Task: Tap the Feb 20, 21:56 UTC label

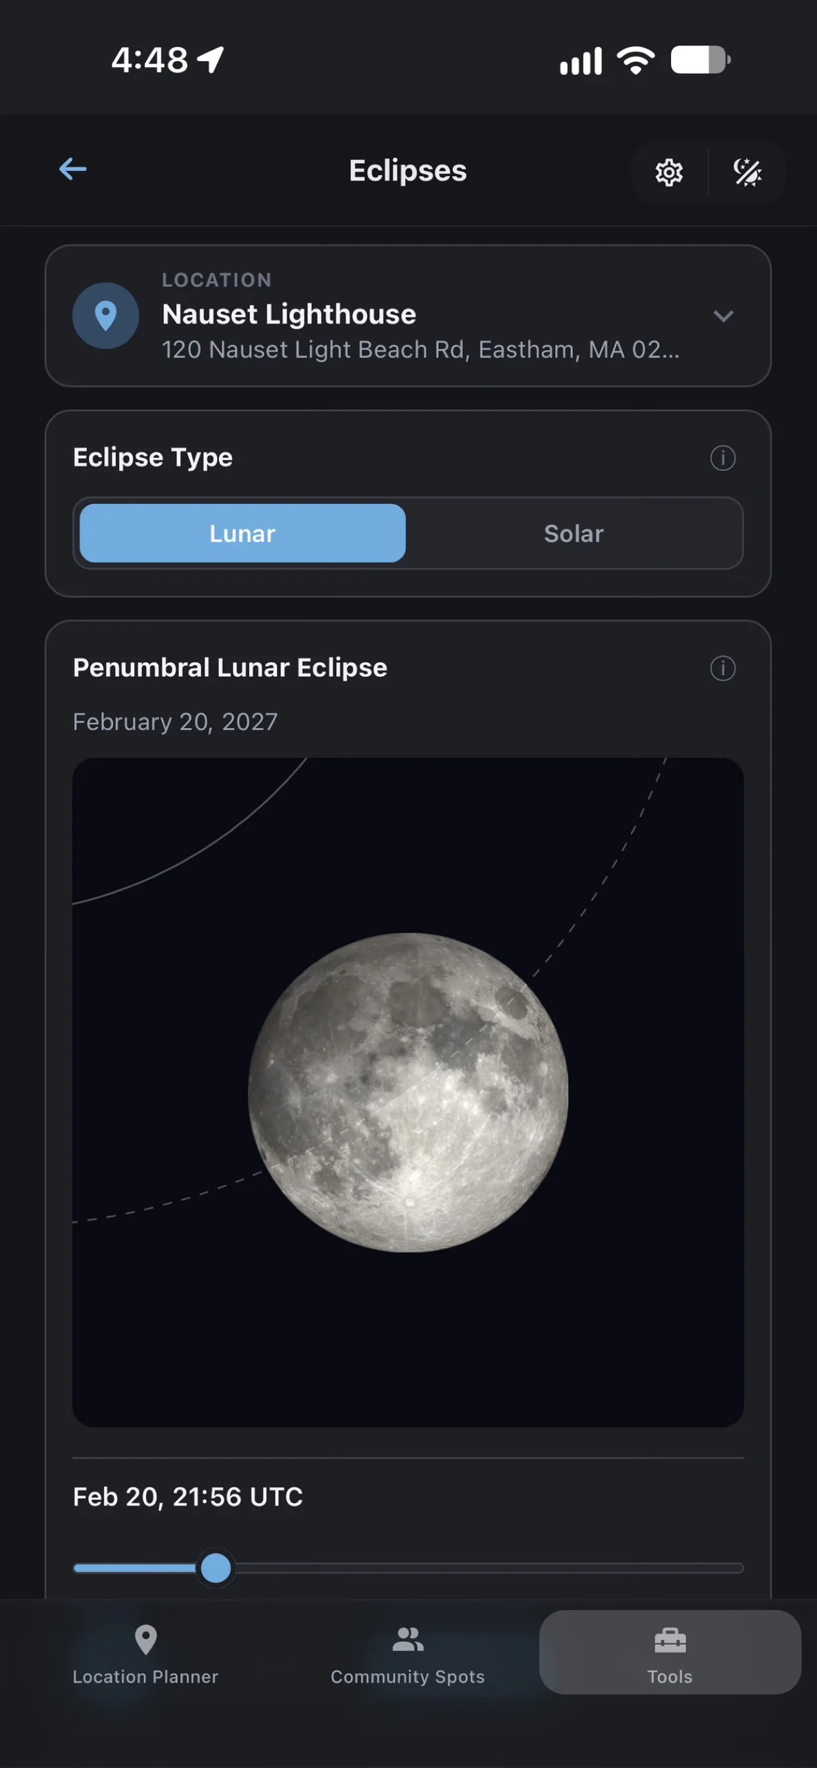Action: (x=187, y=1497)
